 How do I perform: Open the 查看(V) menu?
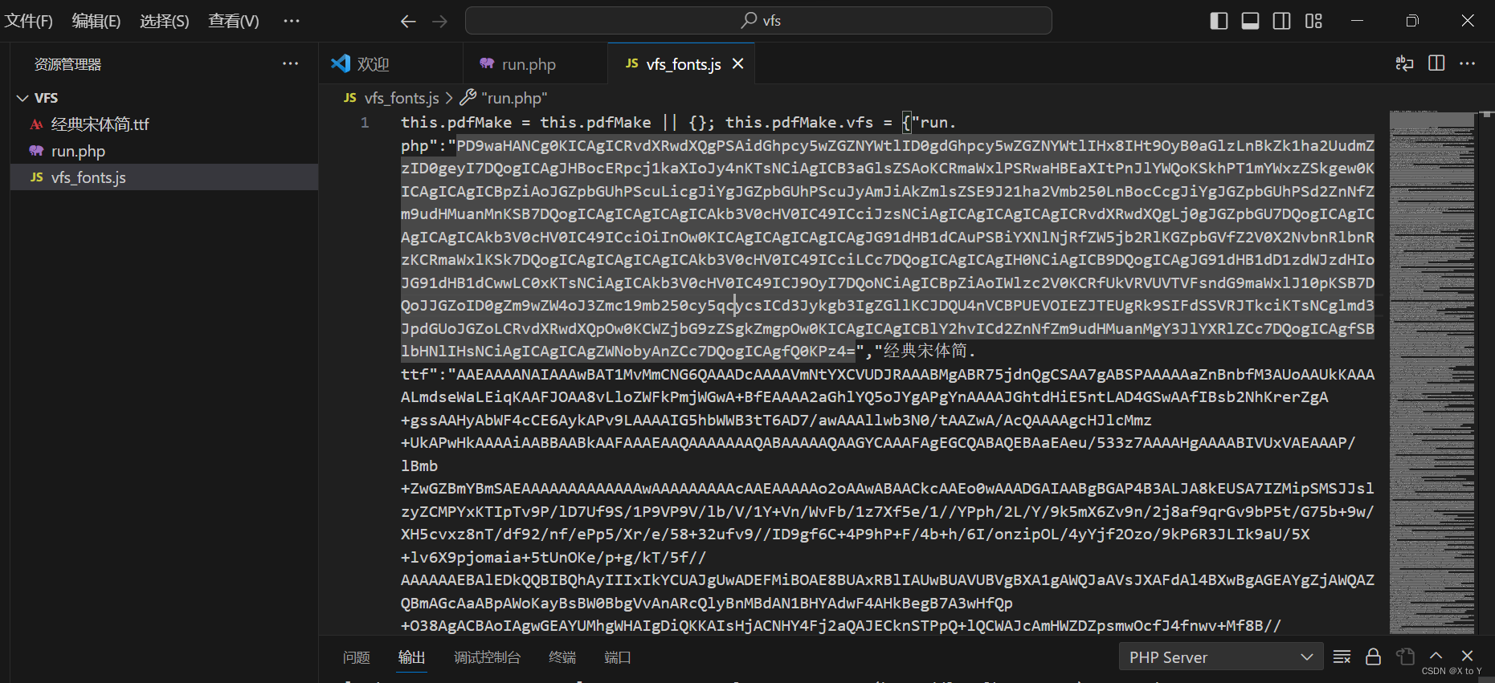[234, 21]
